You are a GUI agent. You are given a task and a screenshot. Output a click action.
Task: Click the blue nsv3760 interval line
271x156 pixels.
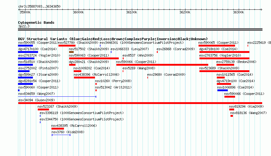click(61, 135)
